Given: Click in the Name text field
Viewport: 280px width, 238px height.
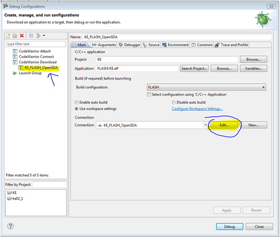Looking at the screenshot, I should [x=177, y=37].
